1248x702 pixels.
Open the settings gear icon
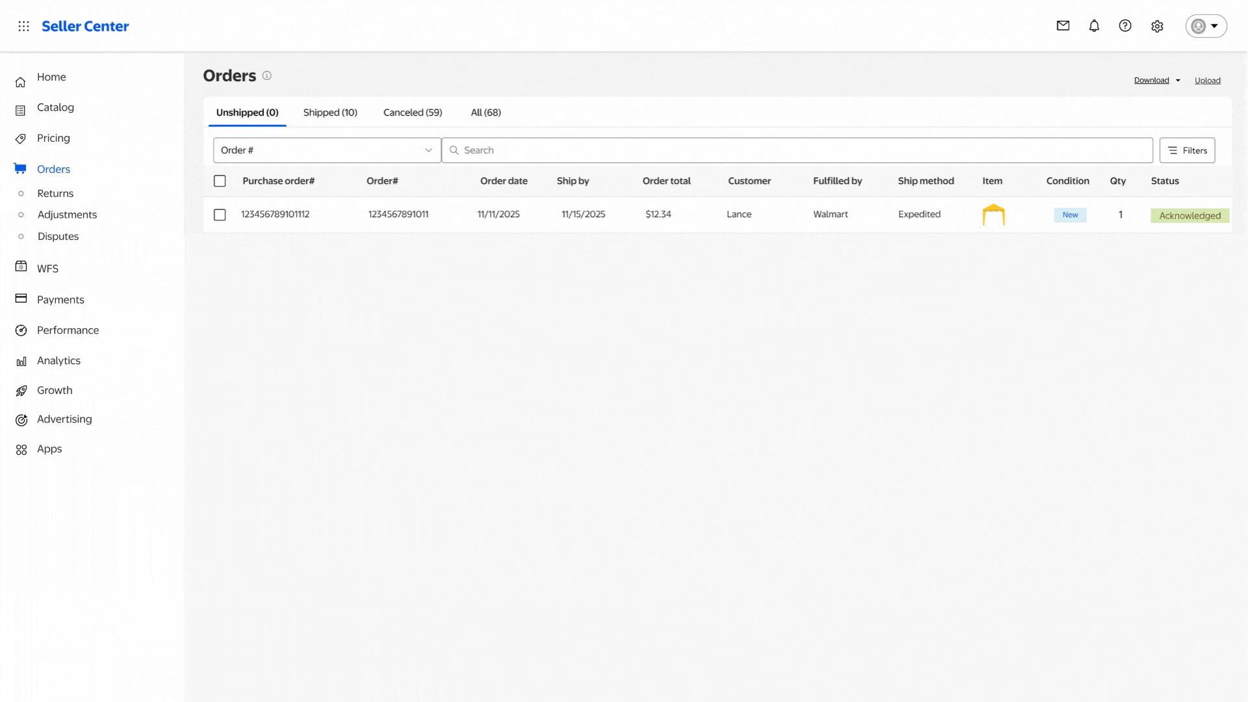pos(1157,27)
